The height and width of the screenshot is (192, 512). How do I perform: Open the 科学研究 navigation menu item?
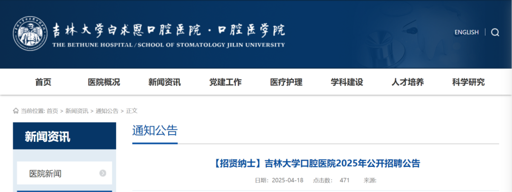[x=468, y=82]
